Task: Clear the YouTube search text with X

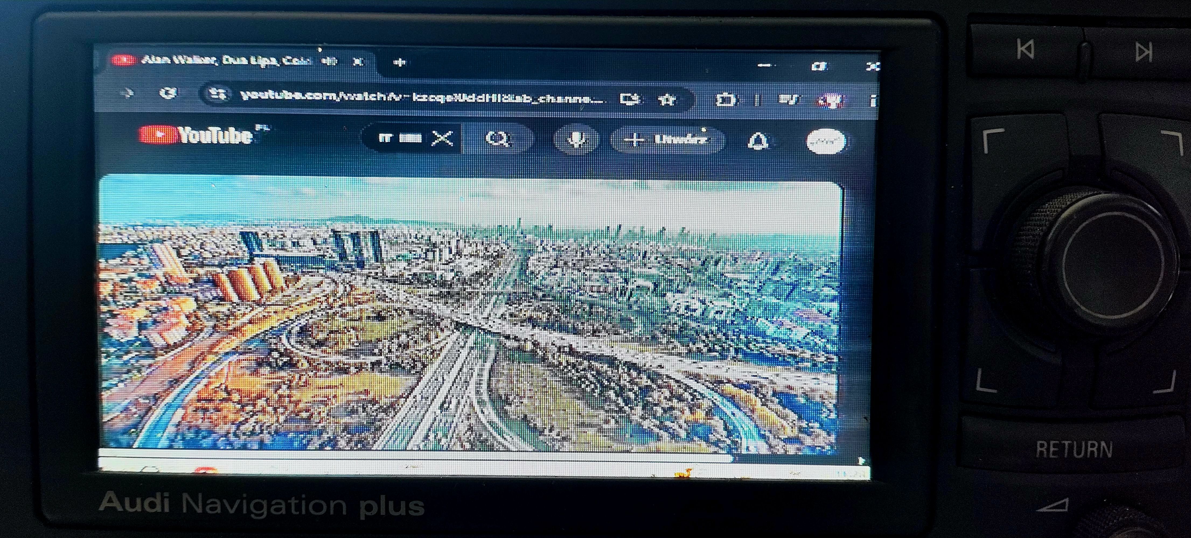Action: (443, 138)
